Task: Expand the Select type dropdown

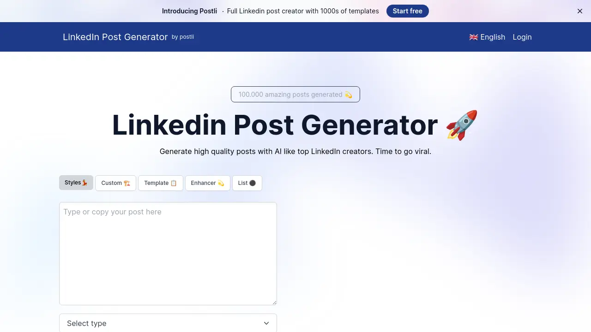Action: [168, 323]
